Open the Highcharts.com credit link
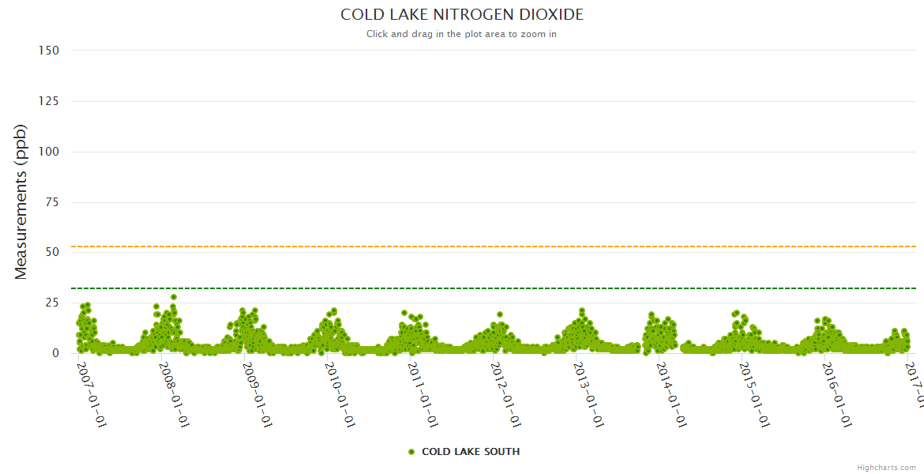Viewport: 924px width, 474px height. click(x=886, y=467)
